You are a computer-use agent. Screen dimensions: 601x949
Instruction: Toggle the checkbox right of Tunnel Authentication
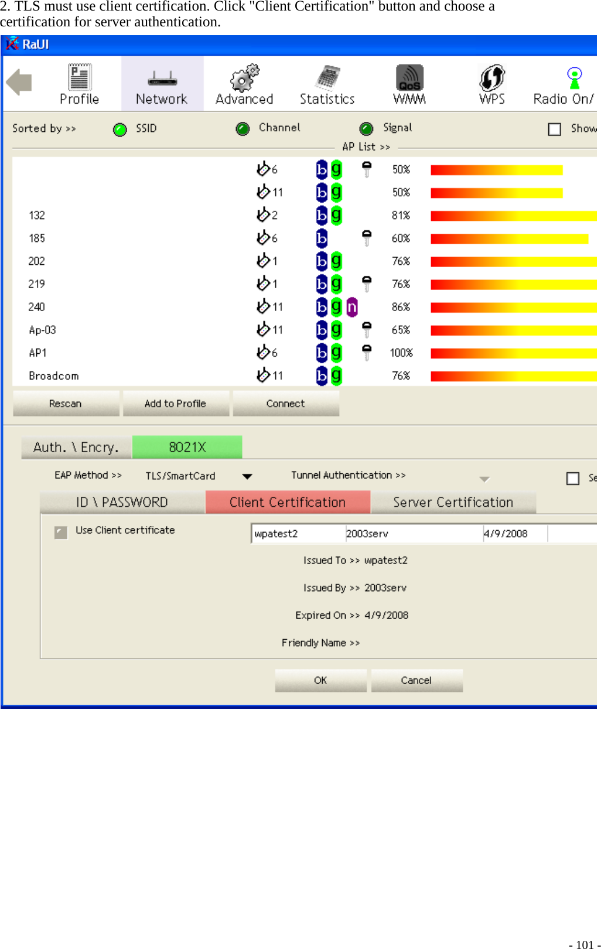click(x=573, y=479)
